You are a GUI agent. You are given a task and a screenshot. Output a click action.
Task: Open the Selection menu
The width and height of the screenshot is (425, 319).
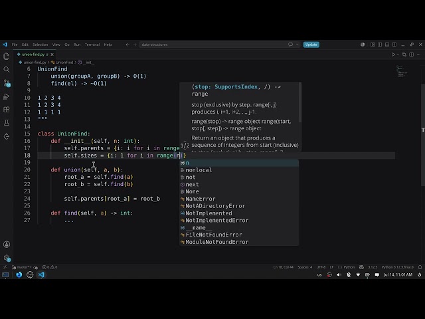40,45
